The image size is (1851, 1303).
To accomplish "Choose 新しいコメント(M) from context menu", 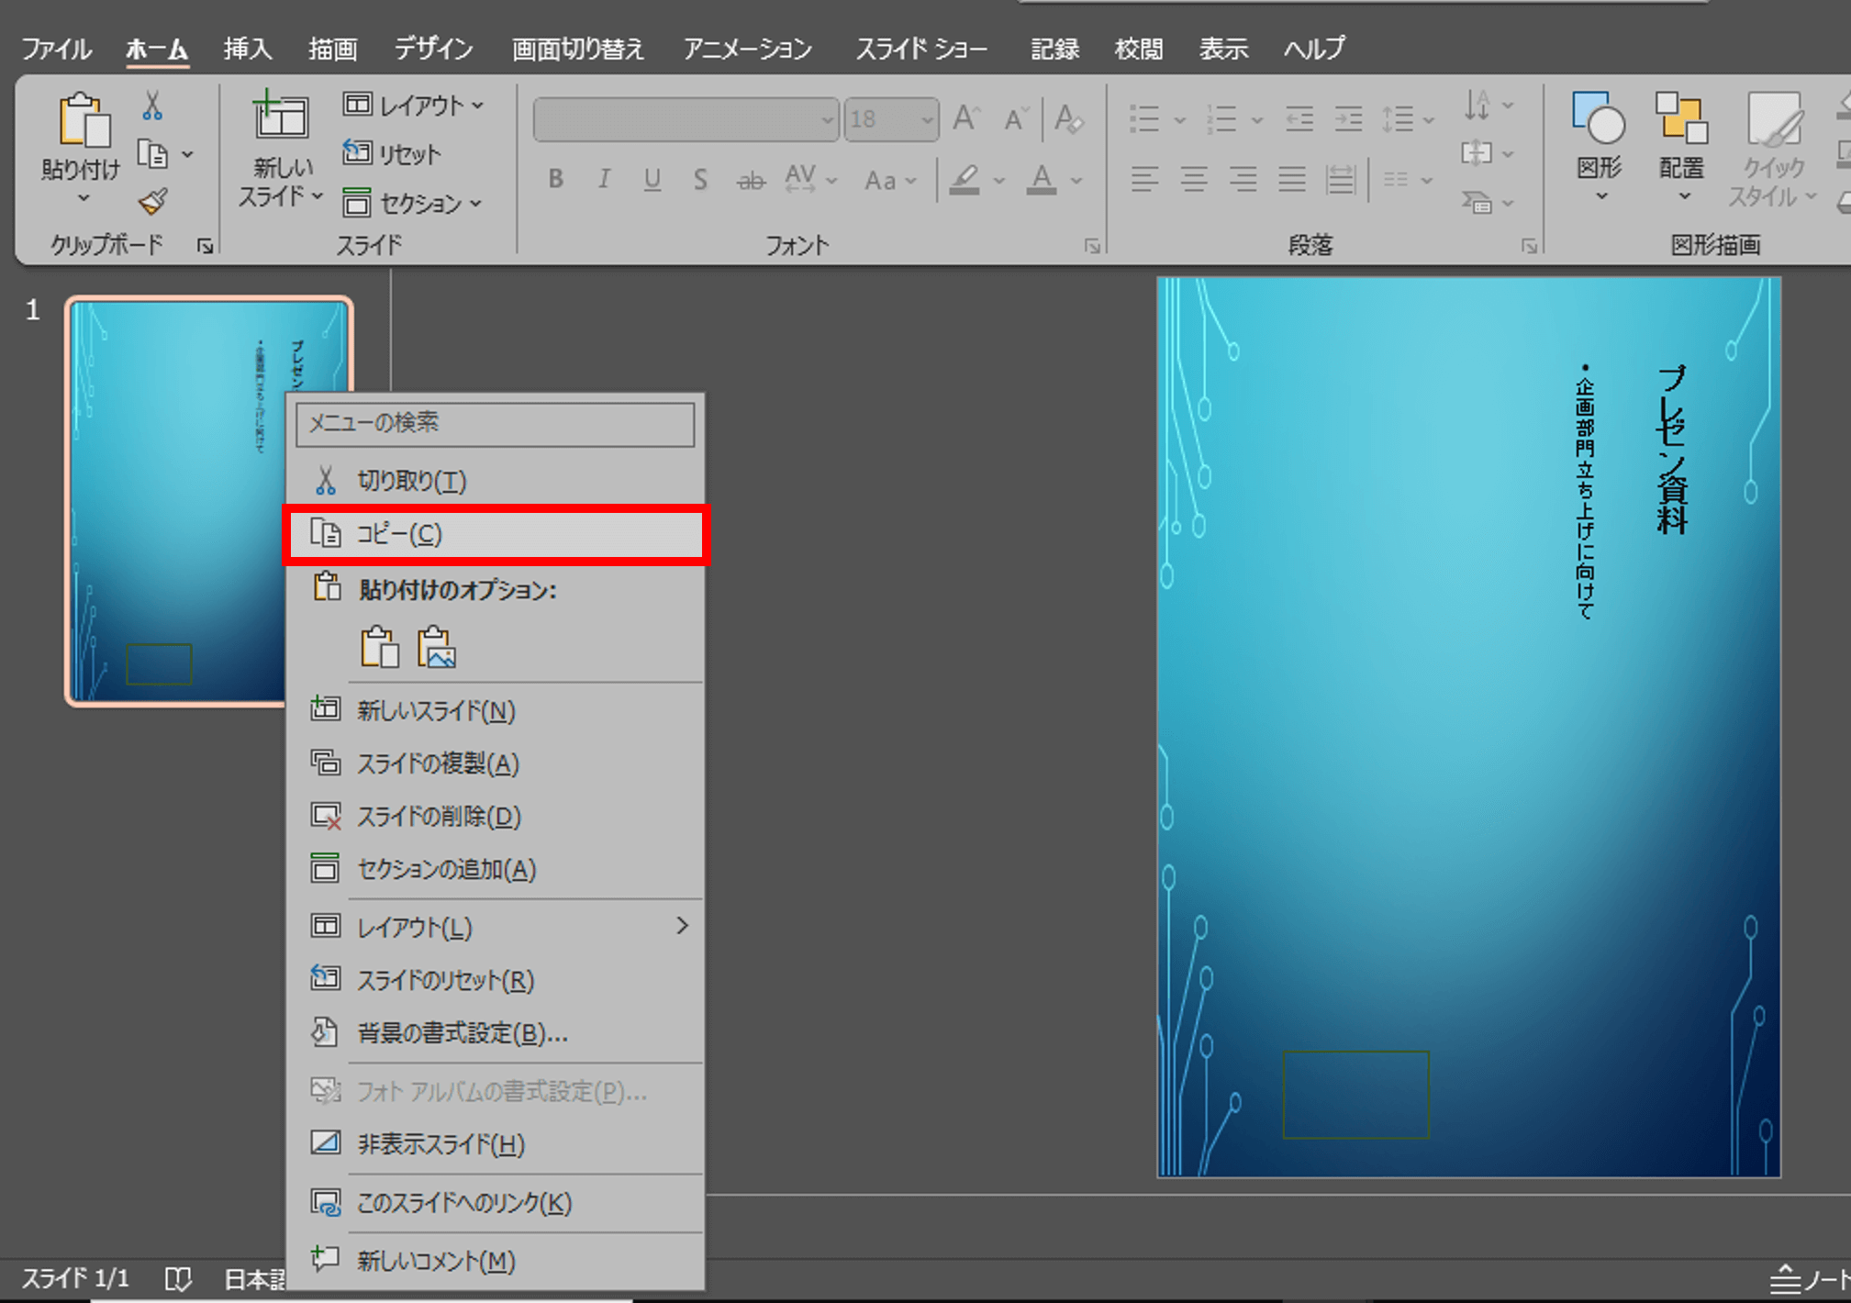I will (x=496, y=1261).
